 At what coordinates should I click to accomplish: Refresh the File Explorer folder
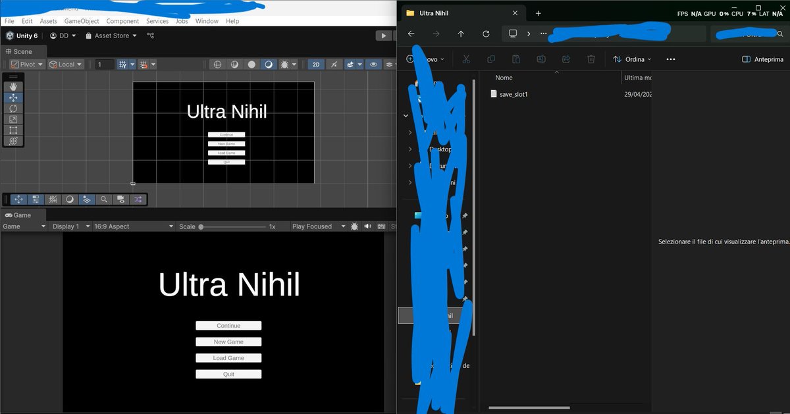[x=486, y=34]
